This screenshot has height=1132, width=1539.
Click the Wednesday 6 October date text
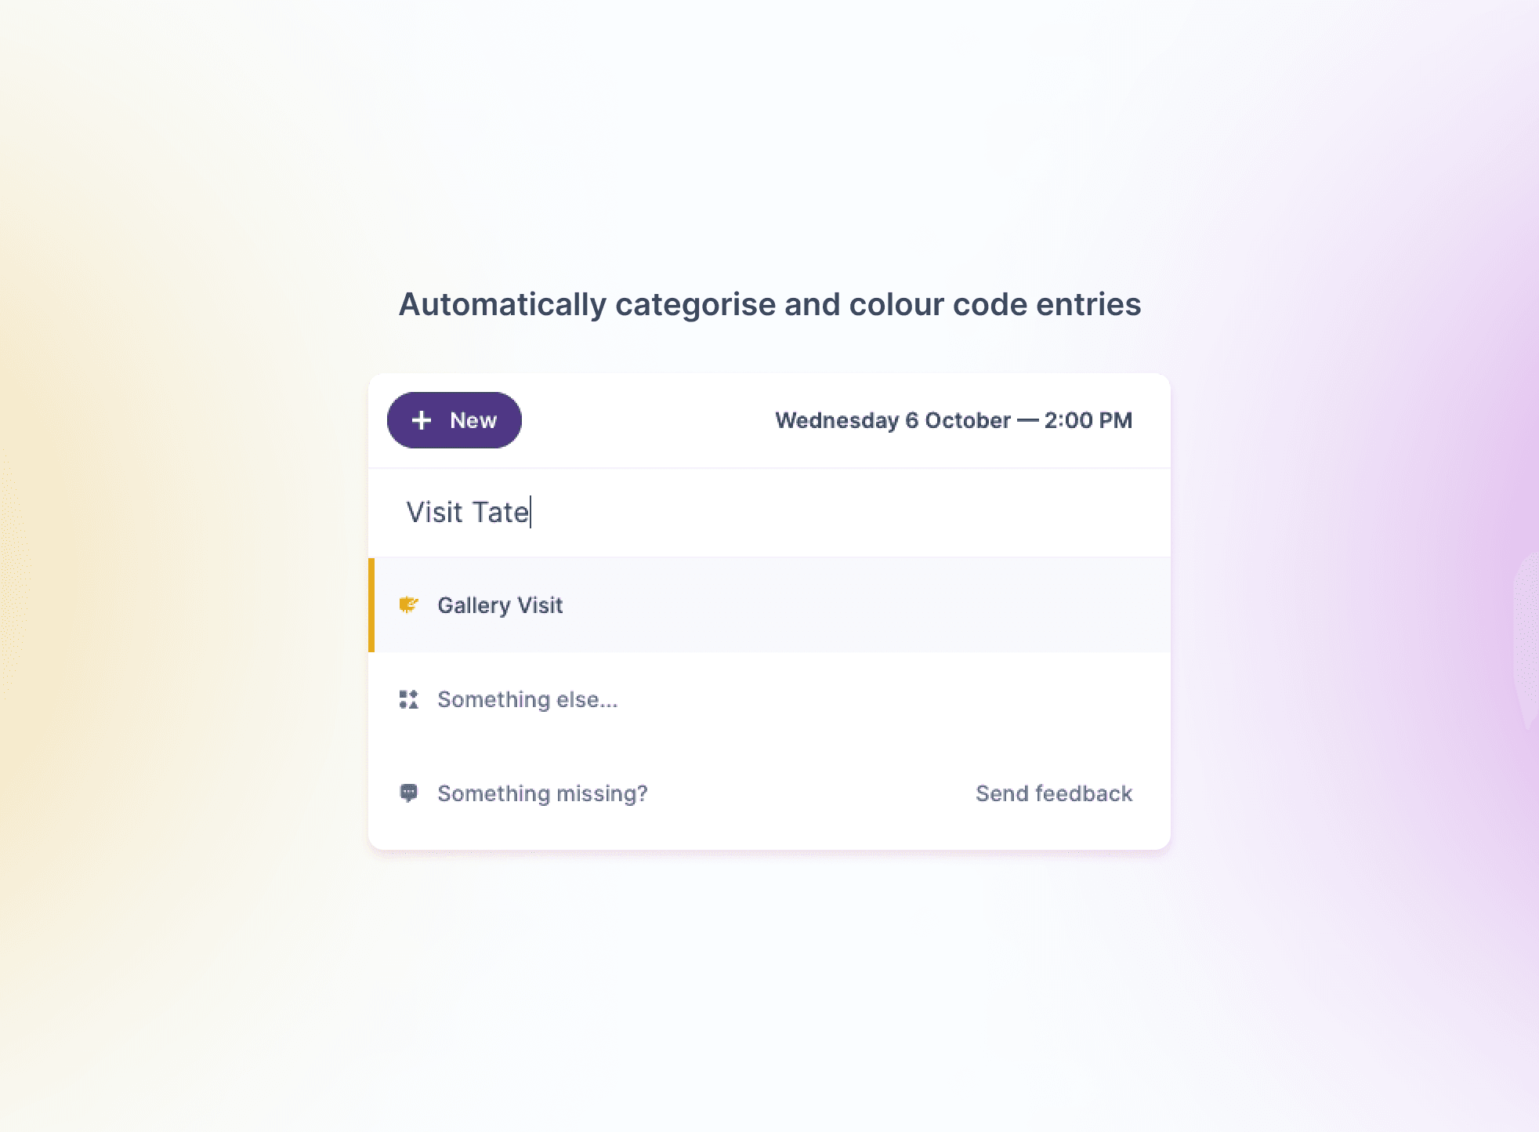click(x=893, y=420)
